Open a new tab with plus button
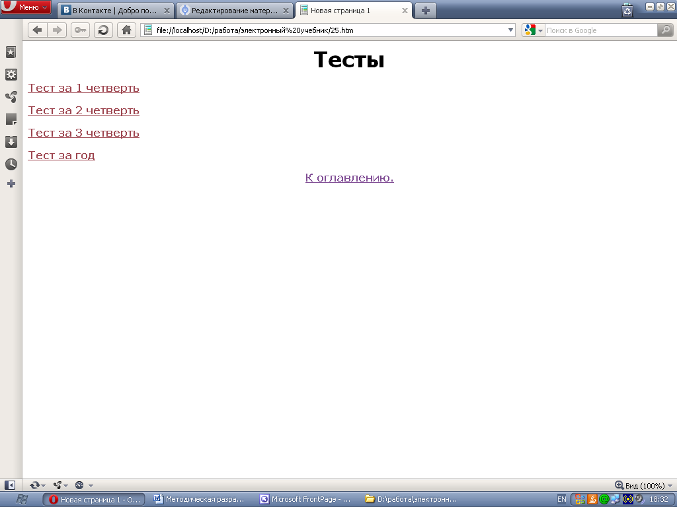 click(x=425, y=11)
